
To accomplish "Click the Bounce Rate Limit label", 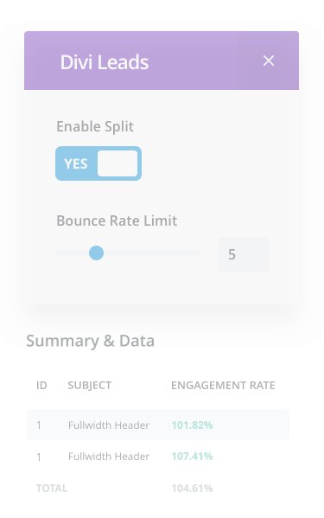I will (117, 221).
